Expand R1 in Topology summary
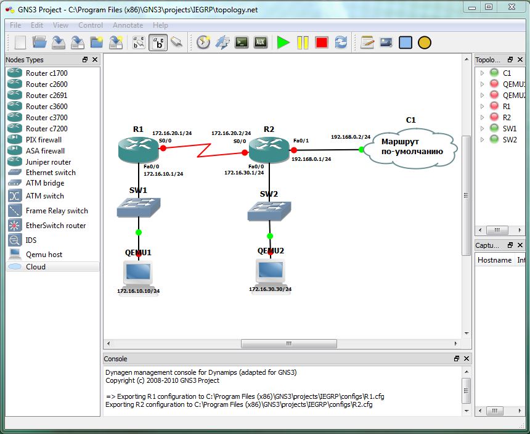530x434 pixels. (x=483, y=106)
